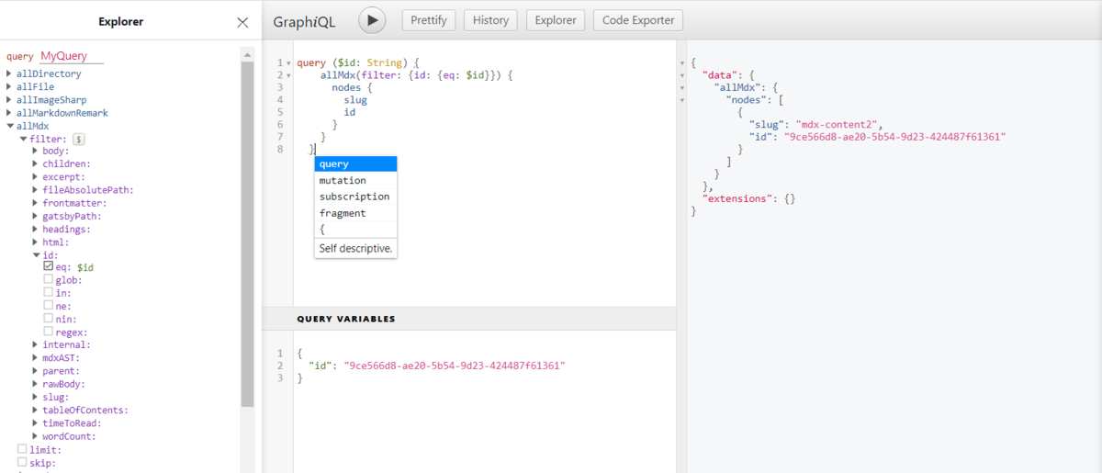Viewport: 1102px width, 473px height.
Task: Check the ne: filter option
Action: click(x=49, y=305)
